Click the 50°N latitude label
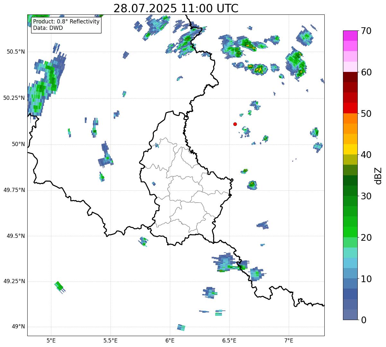Viewport: 386px width, 347px height. click(x=18, y=144)
